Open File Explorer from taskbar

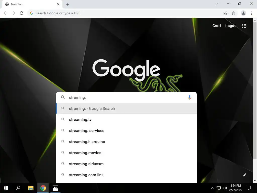click(x=31, y=188)
